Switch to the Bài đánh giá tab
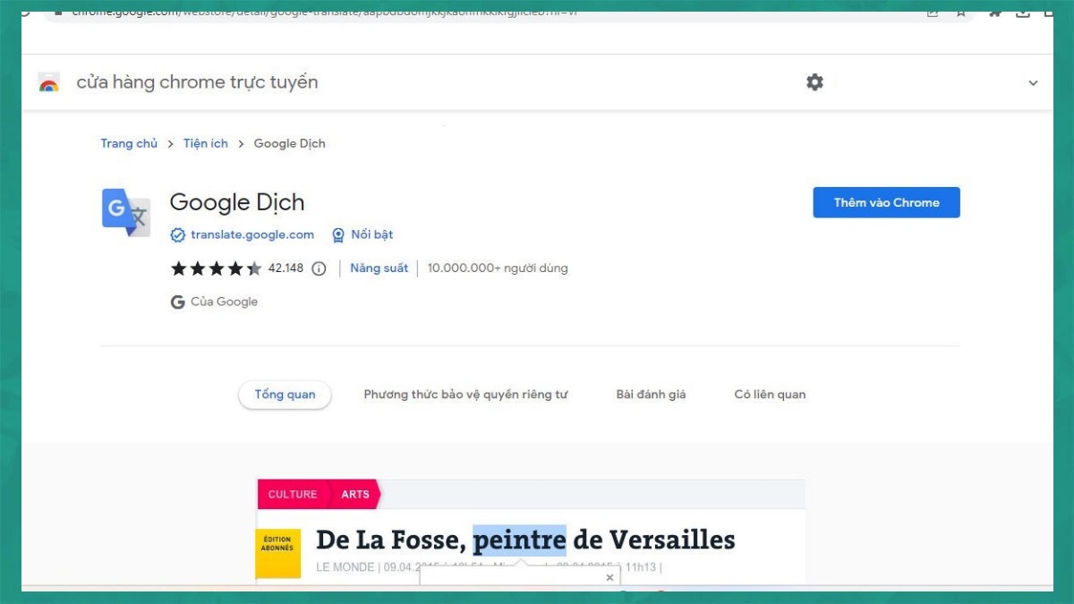The width and height of the screenshot is (1074, 604). (651, 394)
